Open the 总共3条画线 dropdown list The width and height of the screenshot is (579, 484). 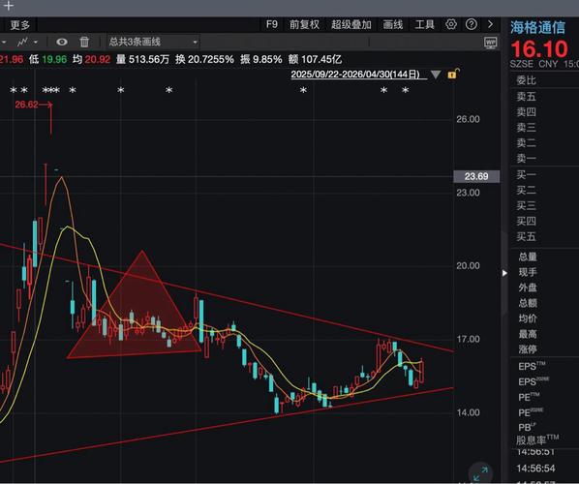pyautogui.click(x=153, y=42)
